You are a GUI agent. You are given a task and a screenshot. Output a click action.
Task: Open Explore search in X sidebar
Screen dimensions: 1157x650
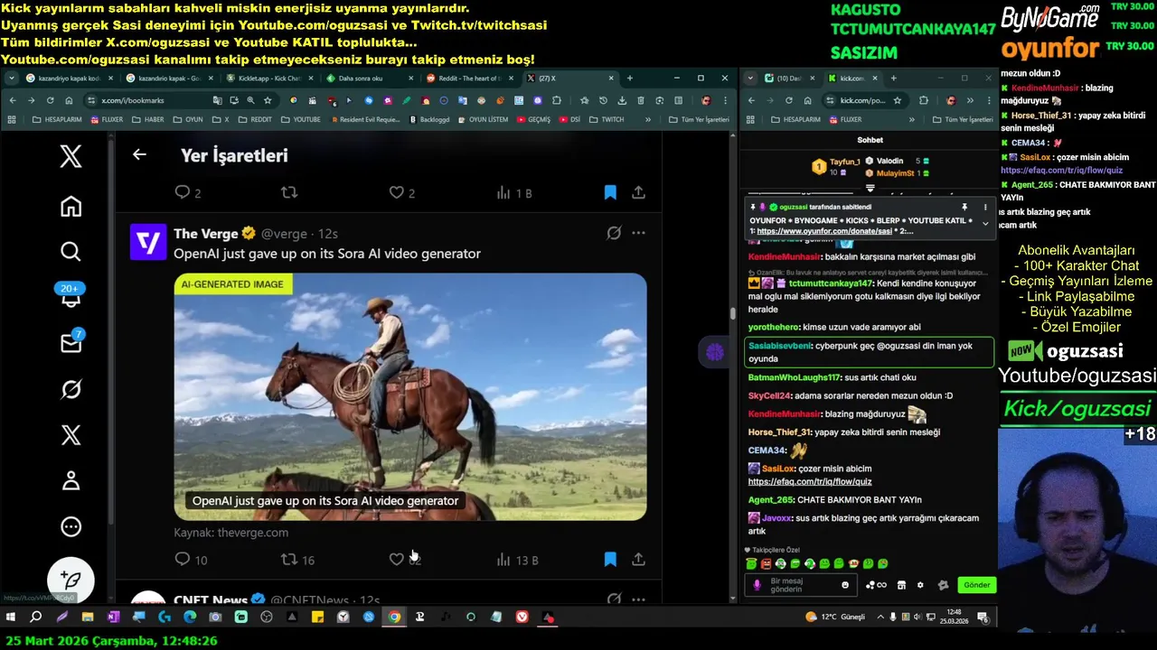pos(71,252)
